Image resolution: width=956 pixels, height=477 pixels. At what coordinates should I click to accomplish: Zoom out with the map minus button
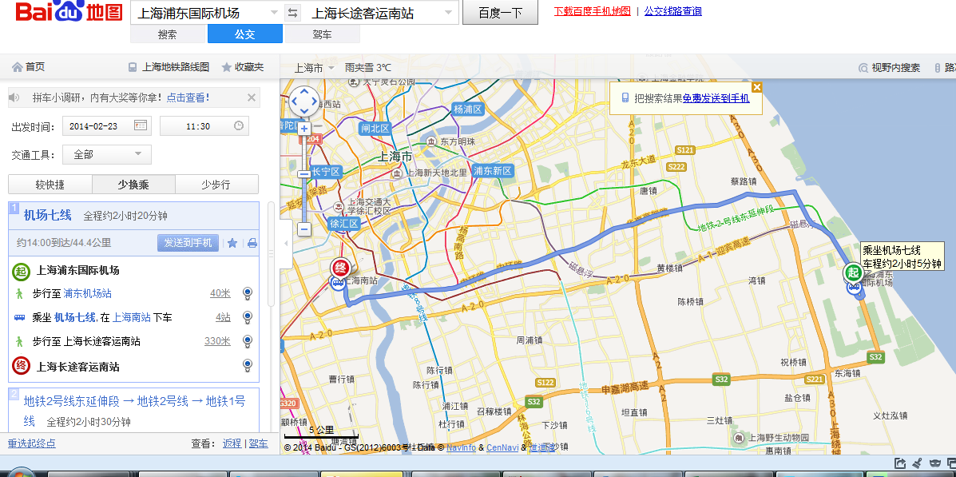click(x=303, y=229)
